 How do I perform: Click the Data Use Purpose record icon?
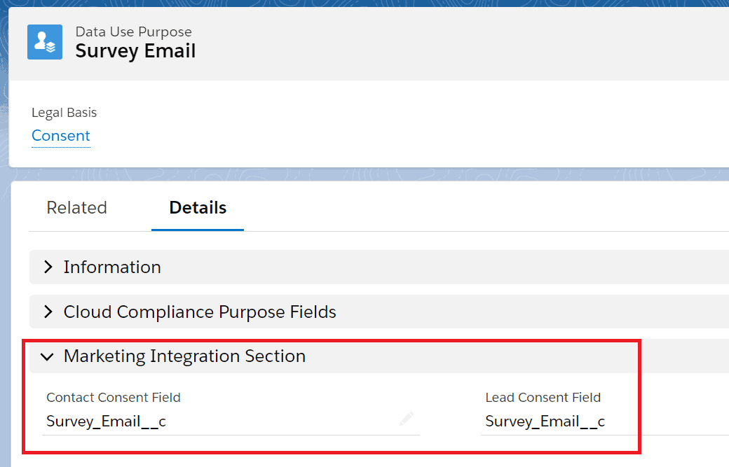44,41
